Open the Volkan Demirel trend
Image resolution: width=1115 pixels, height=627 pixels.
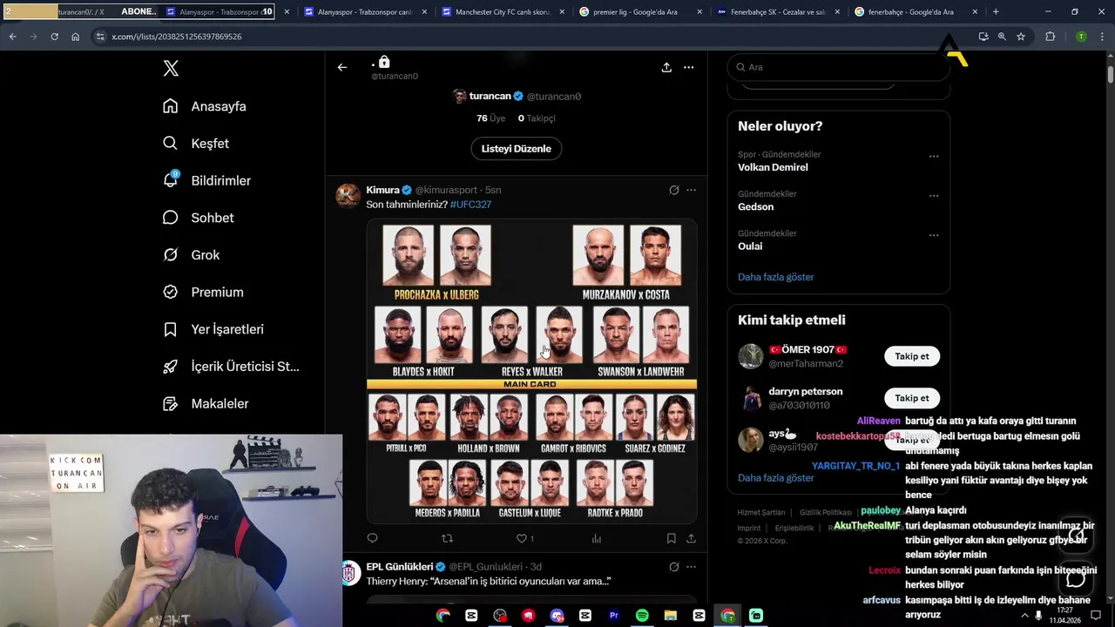tap(773, 167)
